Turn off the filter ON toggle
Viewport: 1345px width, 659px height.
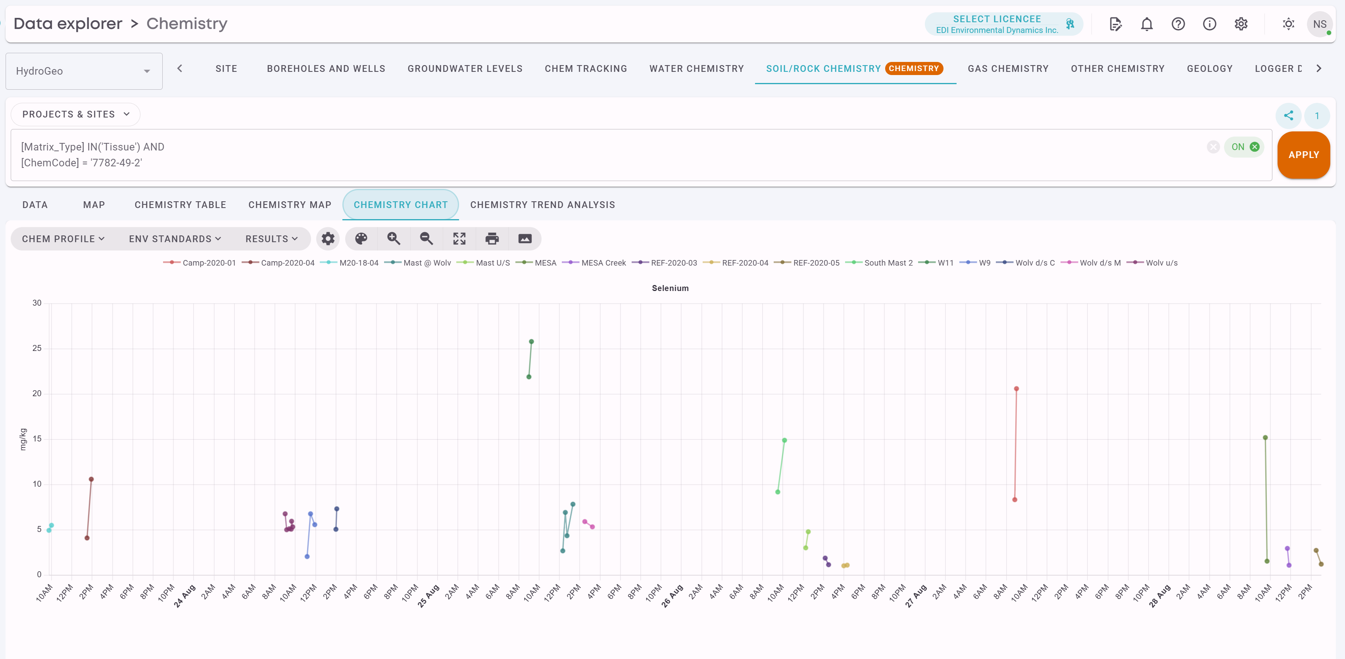click(1244, 147)
